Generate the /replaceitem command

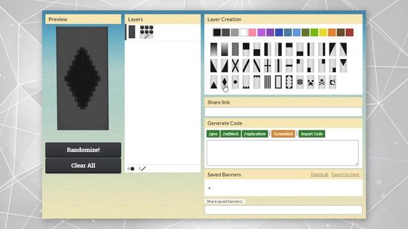click(x=255, y=134)
